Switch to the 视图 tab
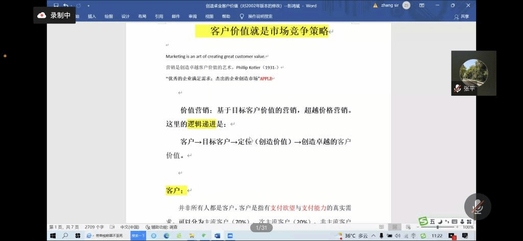The width and height of the screenshot is (523, 241). pyautogui.click(x=209, y=16)
